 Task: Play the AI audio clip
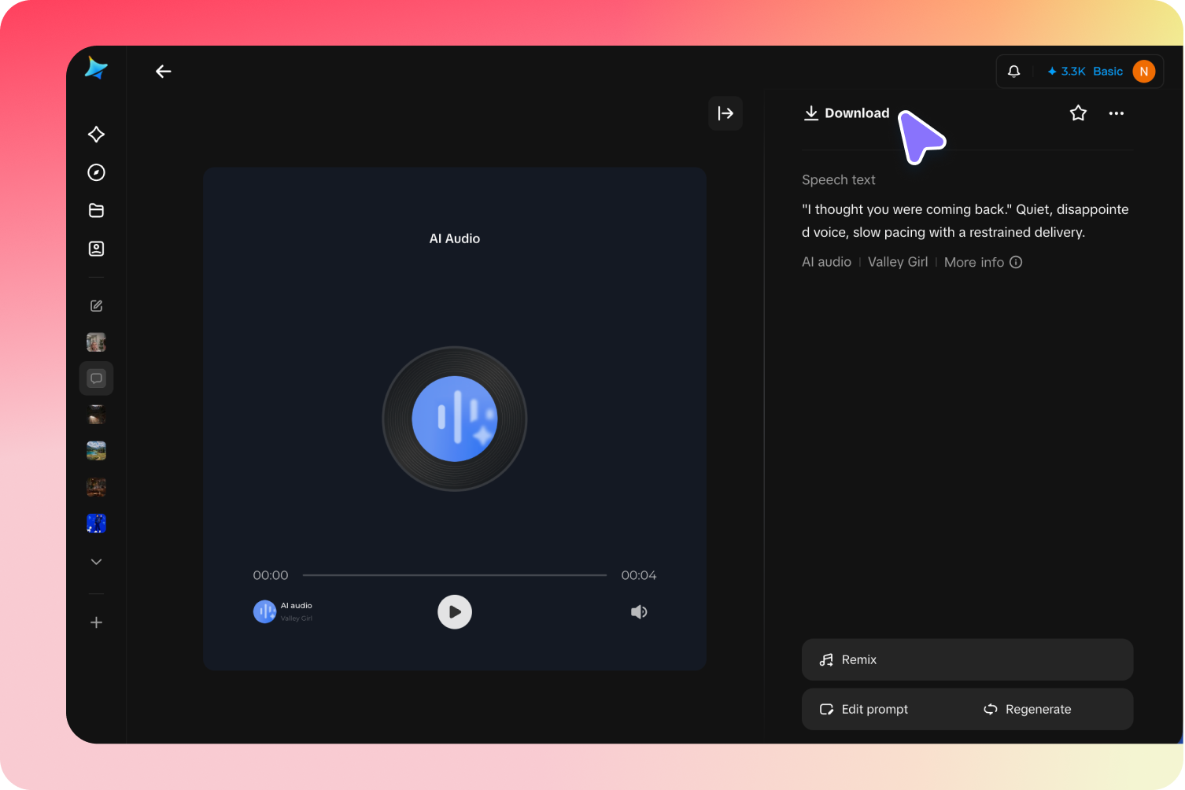(x=455, y=611)
